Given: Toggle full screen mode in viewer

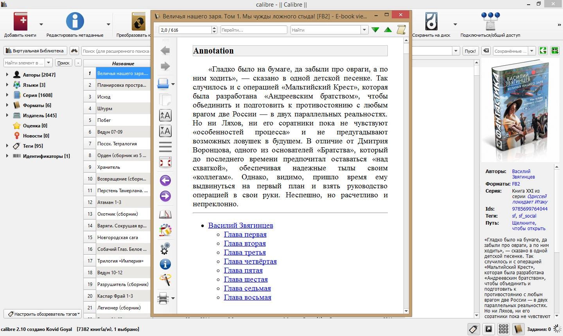Looking at the screenshot, I should tap(165, 162).
